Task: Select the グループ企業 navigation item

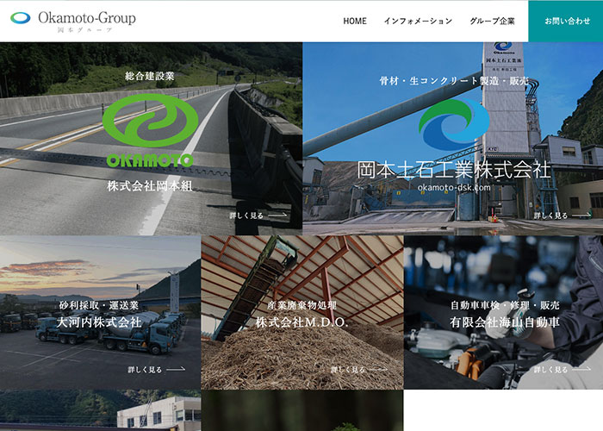Action: (492, 22)
